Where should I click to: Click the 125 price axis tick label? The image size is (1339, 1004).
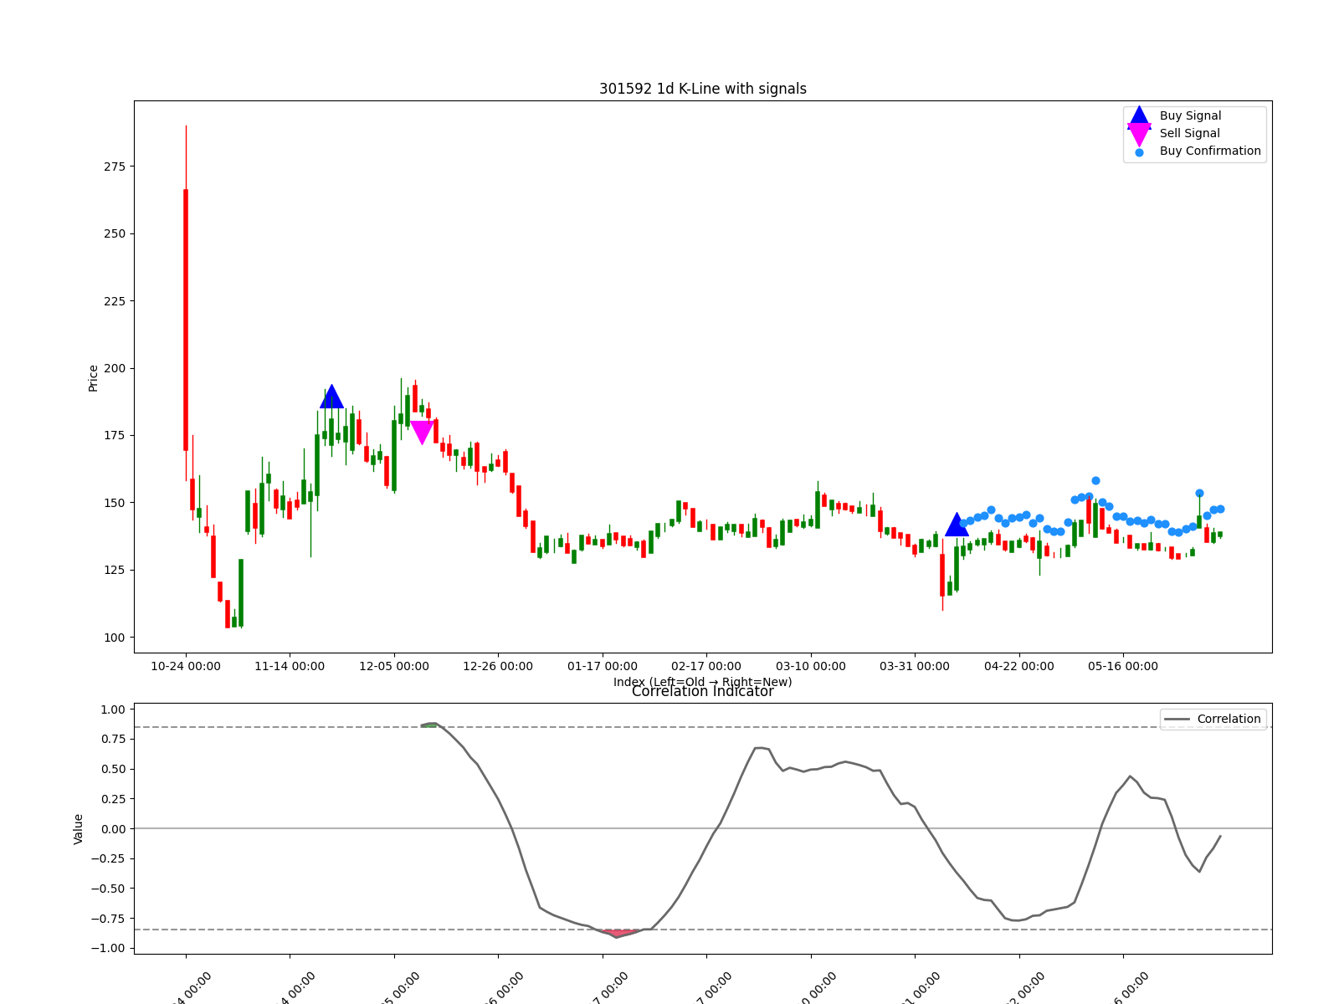(x=115, y=570)
